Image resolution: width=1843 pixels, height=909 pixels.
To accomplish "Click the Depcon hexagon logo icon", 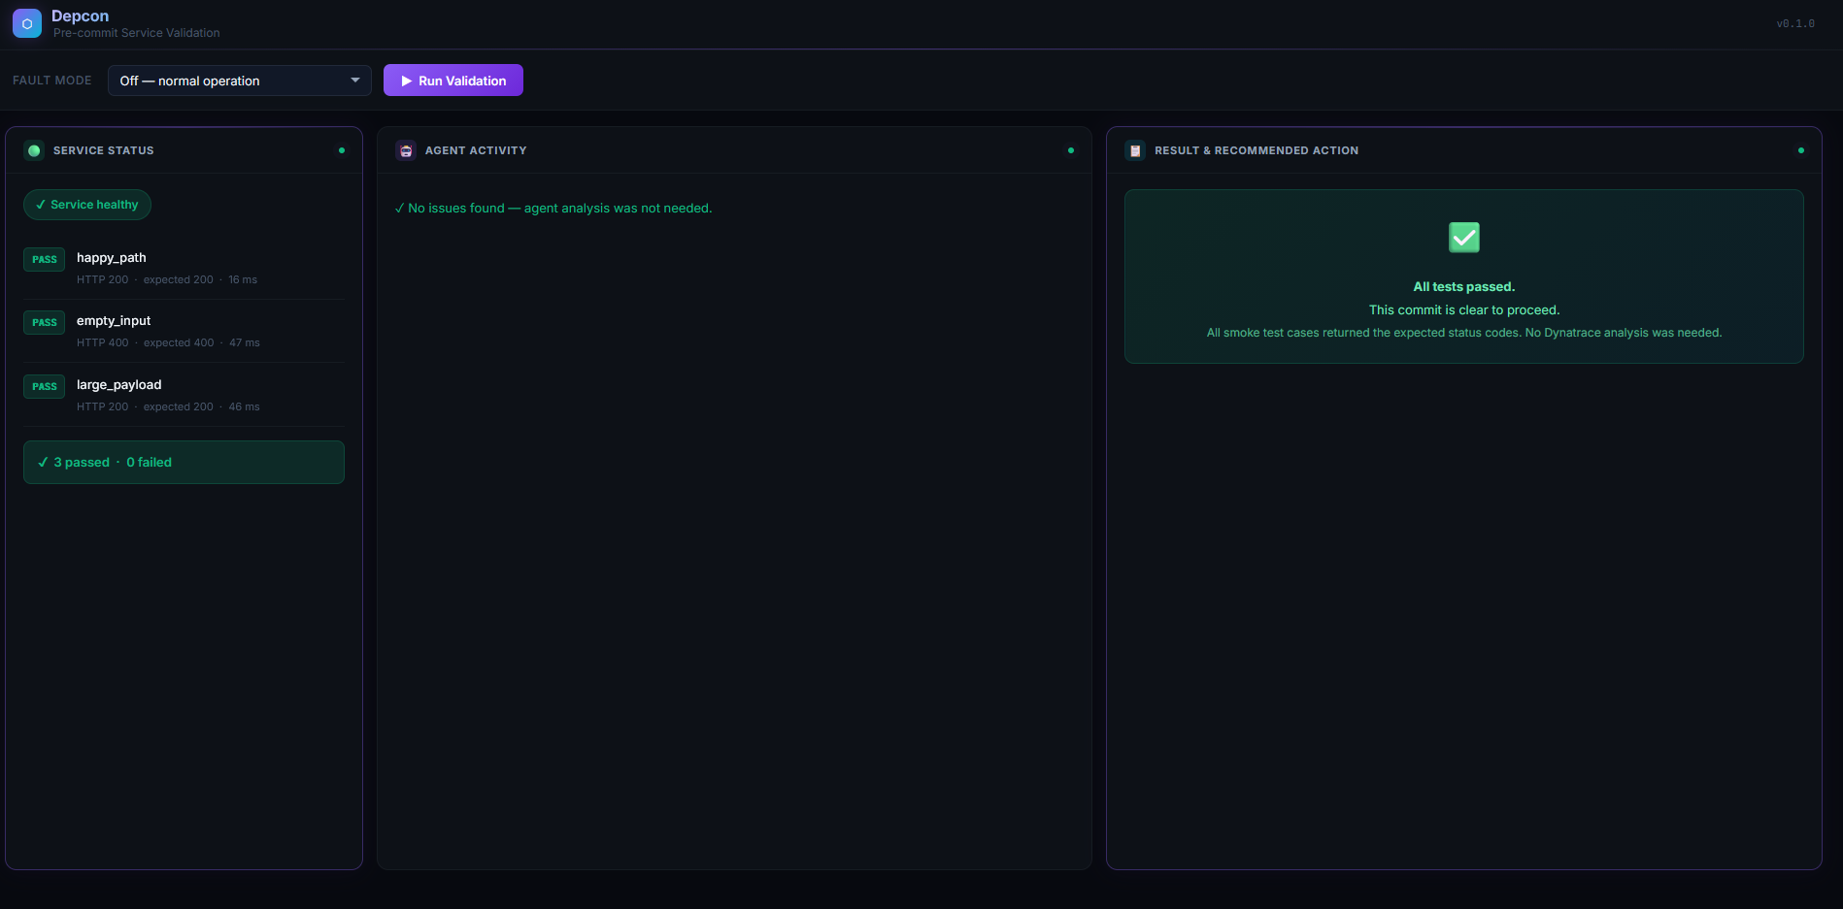I will pyautogui.click(x=27, y=23).
